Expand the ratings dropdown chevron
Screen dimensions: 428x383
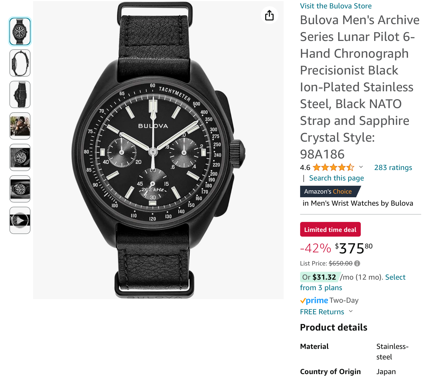click(x=361, y=167)
